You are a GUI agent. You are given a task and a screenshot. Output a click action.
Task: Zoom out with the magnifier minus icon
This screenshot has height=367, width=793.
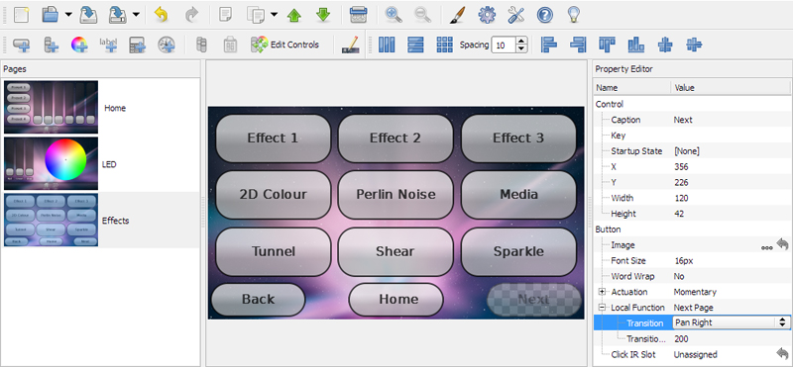[x=422, y=15]
